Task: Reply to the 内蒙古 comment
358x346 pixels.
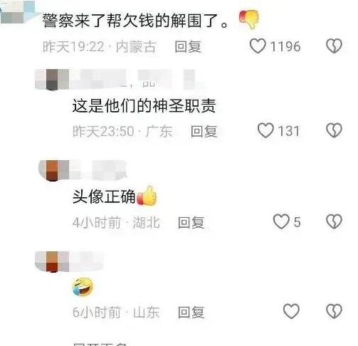Action: pyautogui.click(x=188, y=46)
